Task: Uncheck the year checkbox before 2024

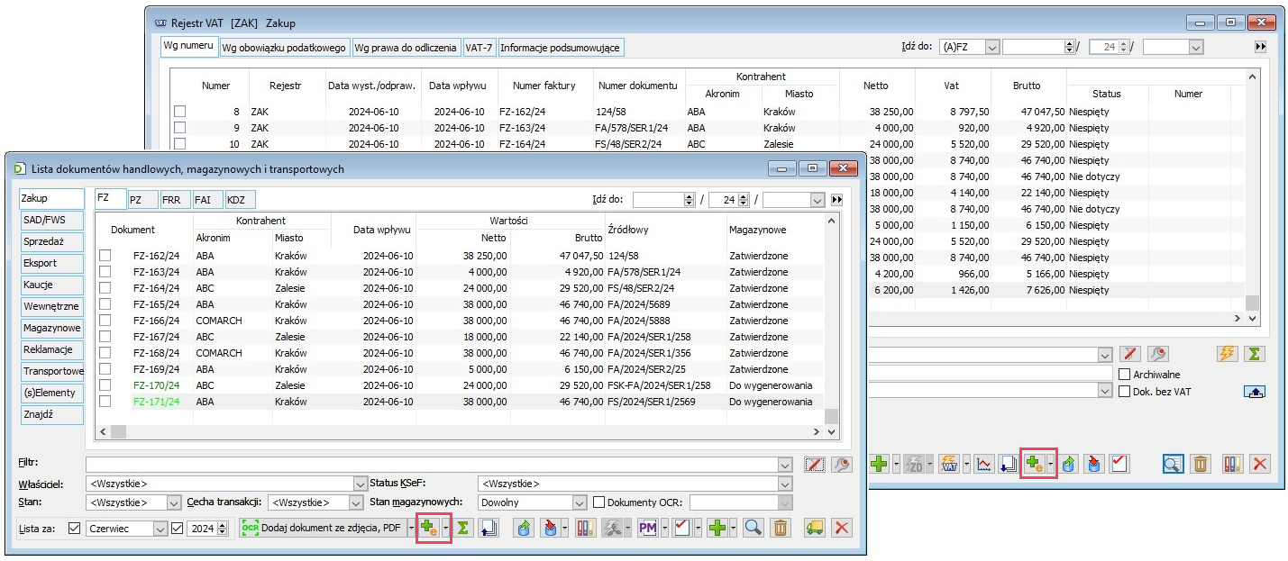Action: tap(178, 529)
